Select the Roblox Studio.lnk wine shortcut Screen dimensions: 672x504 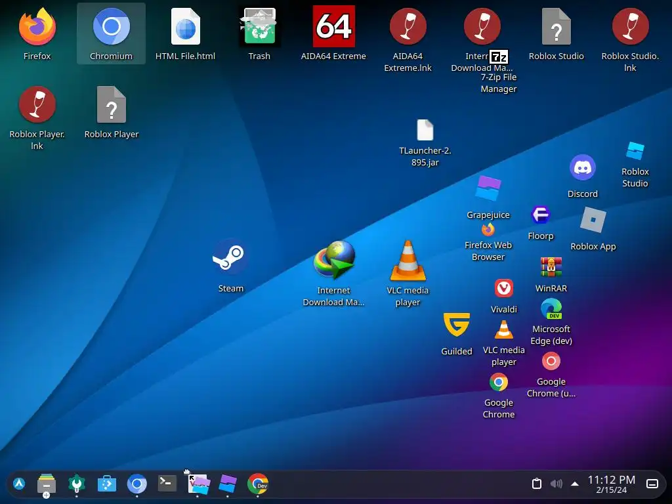[630, 26]
